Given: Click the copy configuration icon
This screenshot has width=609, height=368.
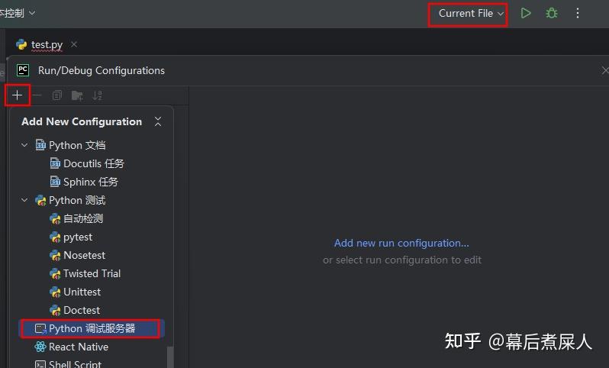Looking at the screenshot, I should click(x=57, y=95).
